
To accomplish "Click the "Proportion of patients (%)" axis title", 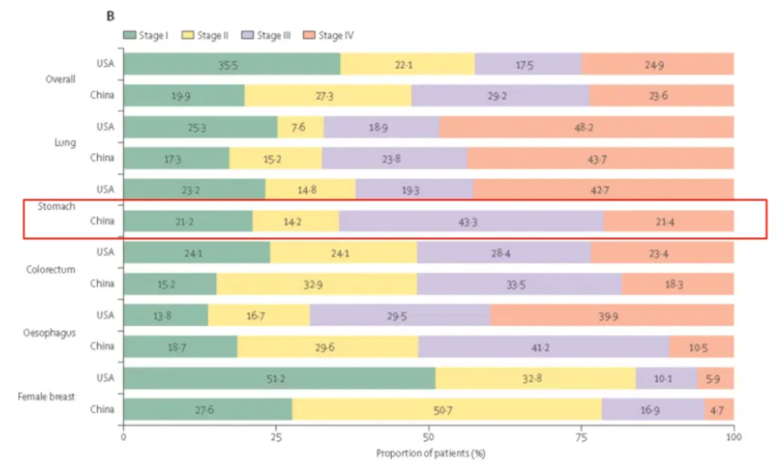I will pyautogui.click(x=428, y=453).
